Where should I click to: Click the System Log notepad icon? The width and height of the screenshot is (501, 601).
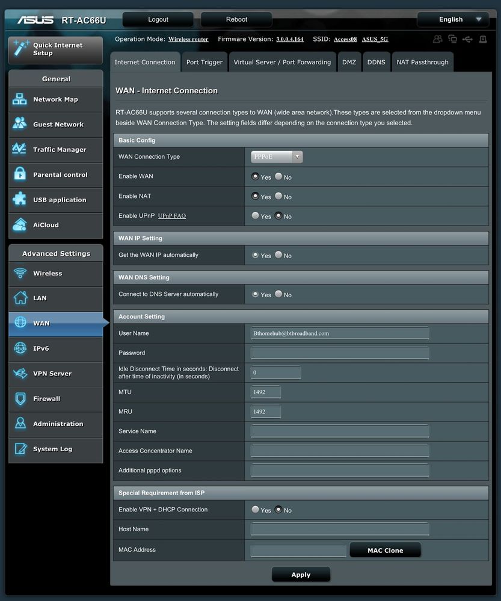[x=20, y=448]
